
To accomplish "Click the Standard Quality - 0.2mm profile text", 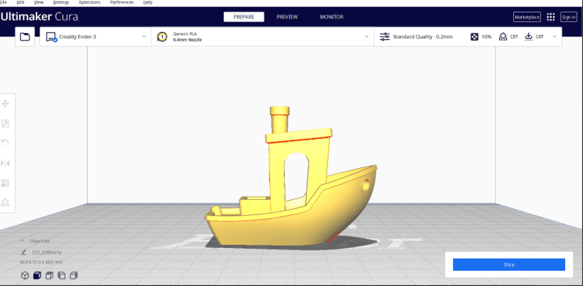I will point(423,36).
